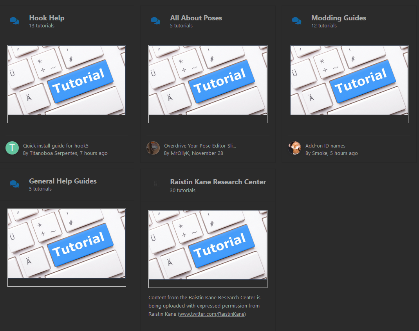Click the '12 tutorials' count text
The width and height of the screenshot is (419, 331).
324,25
